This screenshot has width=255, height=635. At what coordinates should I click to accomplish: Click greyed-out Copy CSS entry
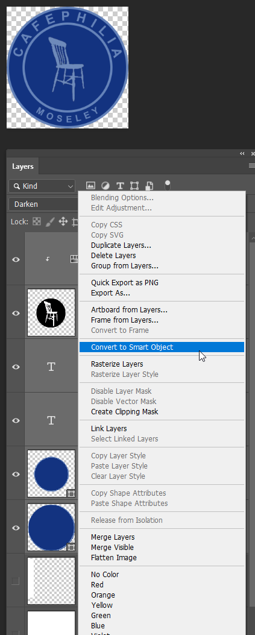coord(107,225)
